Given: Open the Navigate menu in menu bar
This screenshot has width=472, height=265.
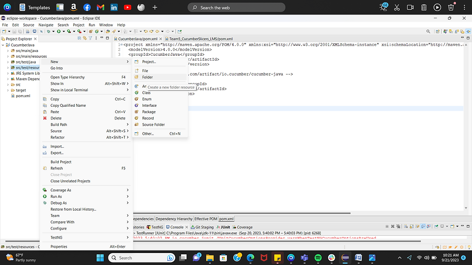Looking at the screenshot, I should point(46,25).
